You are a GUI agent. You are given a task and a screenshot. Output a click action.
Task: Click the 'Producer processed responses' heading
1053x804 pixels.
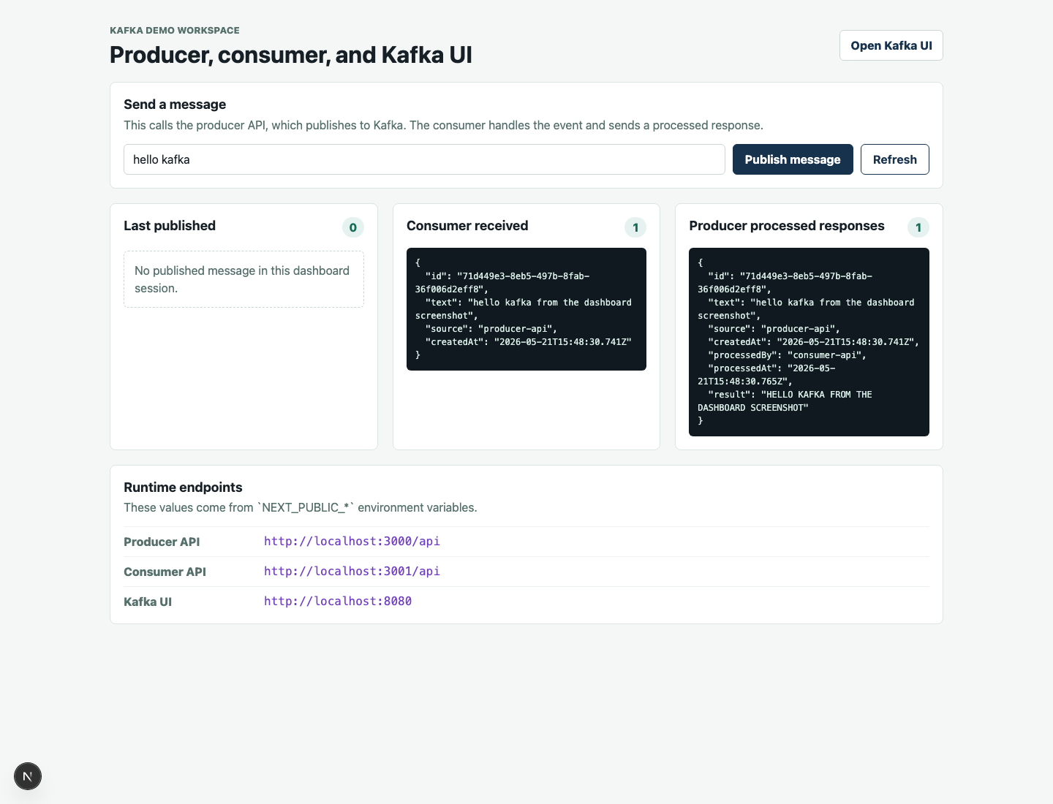pyautogui.click(x=787, y=226)
